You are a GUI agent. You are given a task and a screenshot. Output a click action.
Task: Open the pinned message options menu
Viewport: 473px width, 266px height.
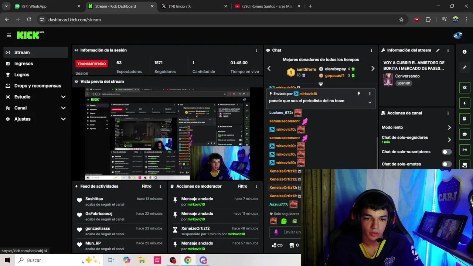coord(370,94)
